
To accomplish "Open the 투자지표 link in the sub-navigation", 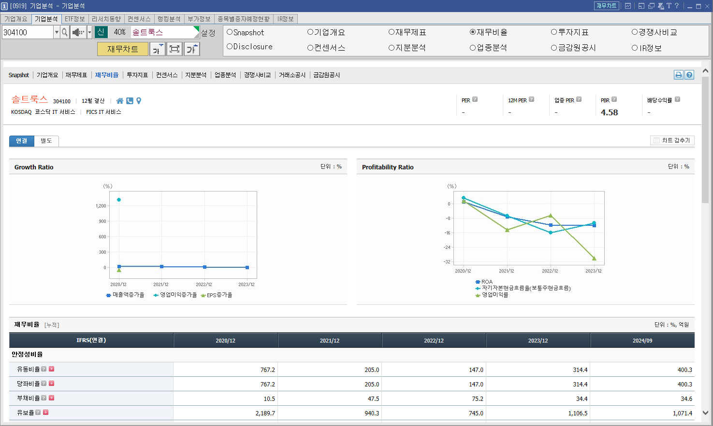I will (137, 75).
